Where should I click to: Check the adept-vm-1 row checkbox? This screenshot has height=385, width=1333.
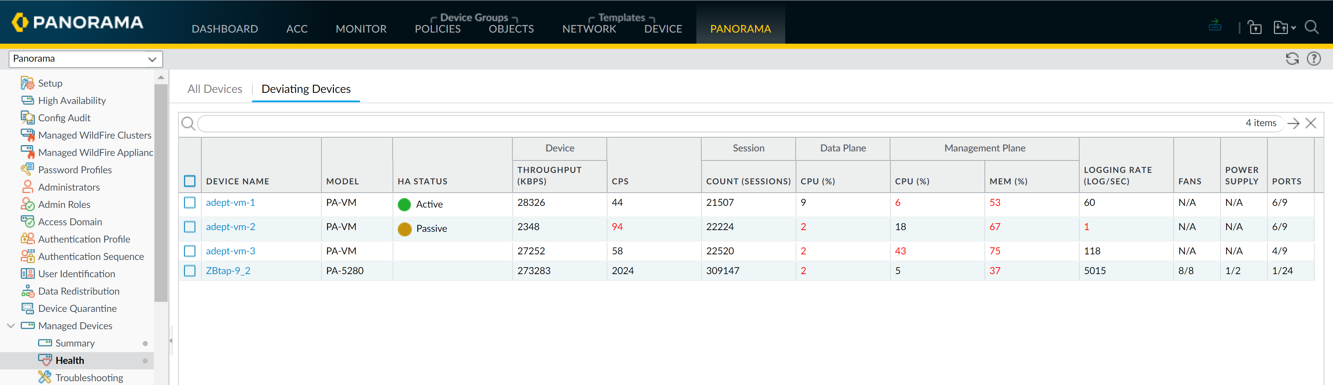pyautogui.click(x=190, y=203)
